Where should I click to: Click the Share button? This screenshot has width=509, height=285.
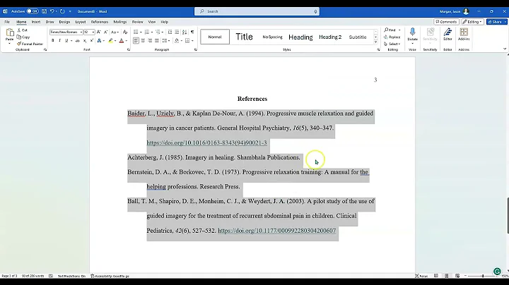(x=496, y=22)
